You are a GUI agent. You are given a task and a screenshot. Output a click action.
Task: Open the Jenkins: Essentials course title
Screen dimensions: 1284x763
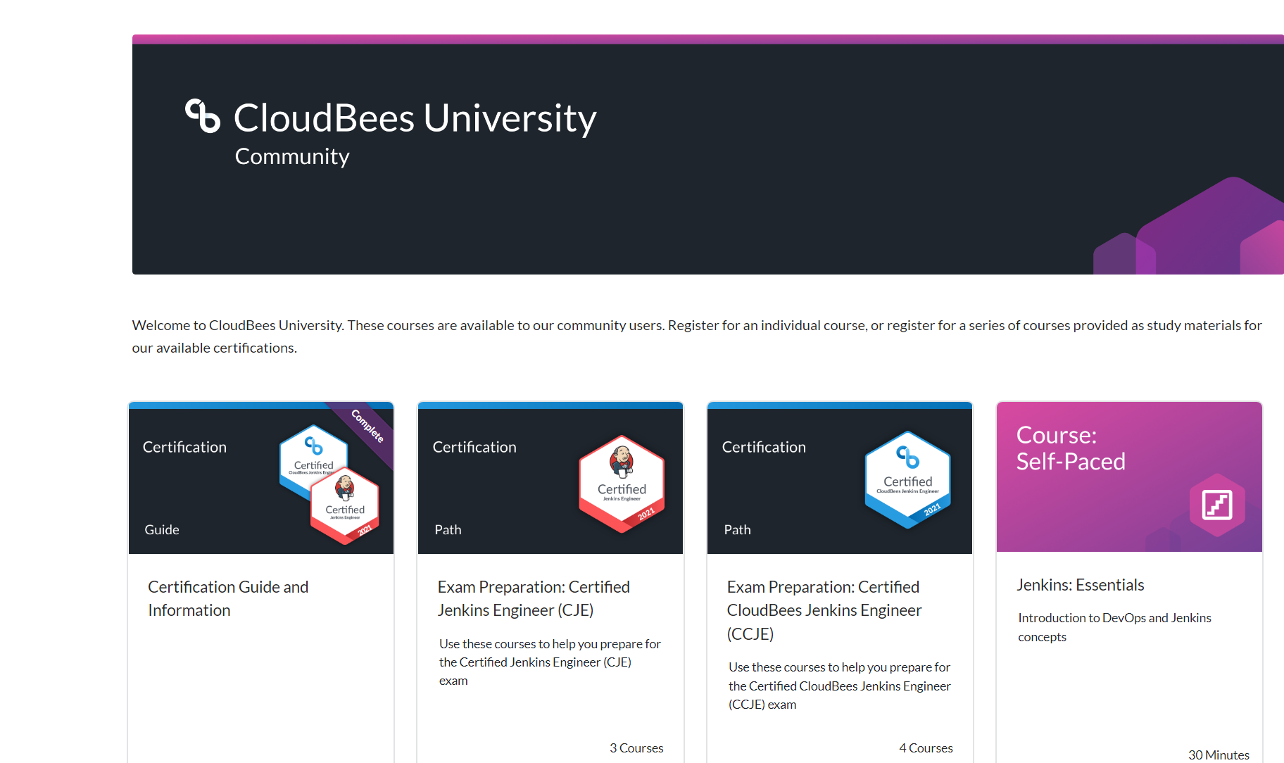1081,585
